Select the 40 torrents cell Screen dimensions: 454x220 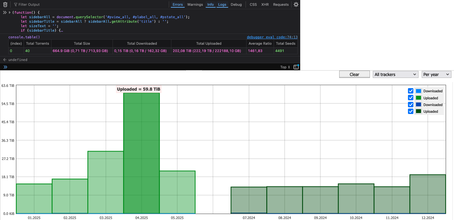click(37, 51)
